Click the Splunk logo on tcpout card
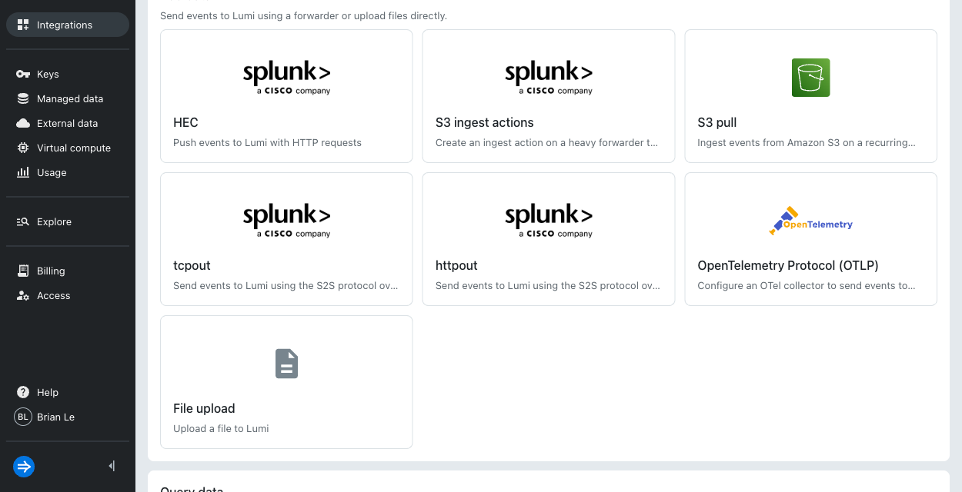The width and height of the screenshot is (962, 492). point(286,221)
